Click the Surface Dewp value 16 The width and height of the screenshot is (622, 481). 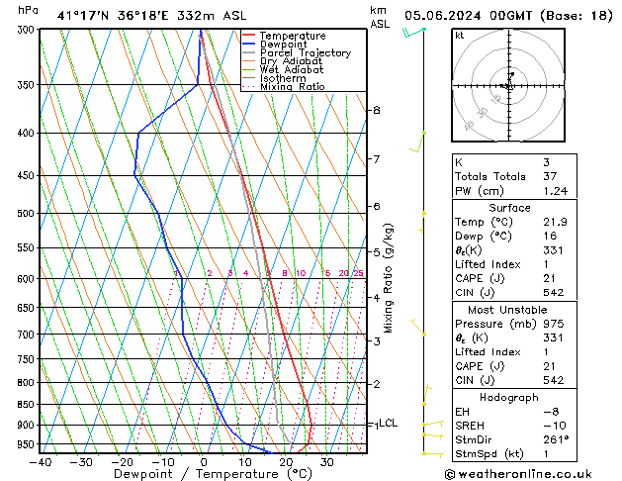[x=550, y=236]
